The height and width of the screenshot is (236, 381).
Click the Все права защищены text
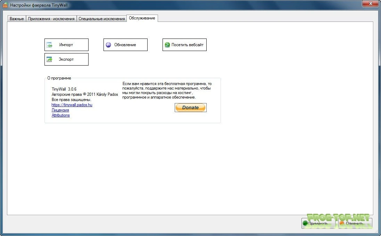point(72,100)
